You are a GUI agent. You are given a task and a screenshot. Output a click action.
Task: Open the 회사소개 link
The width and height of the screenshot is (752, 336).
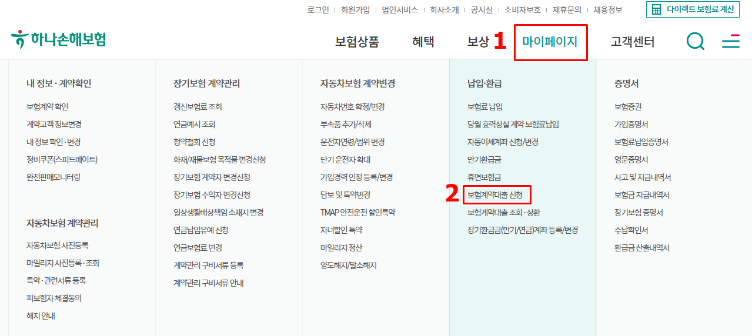(444, 10)
